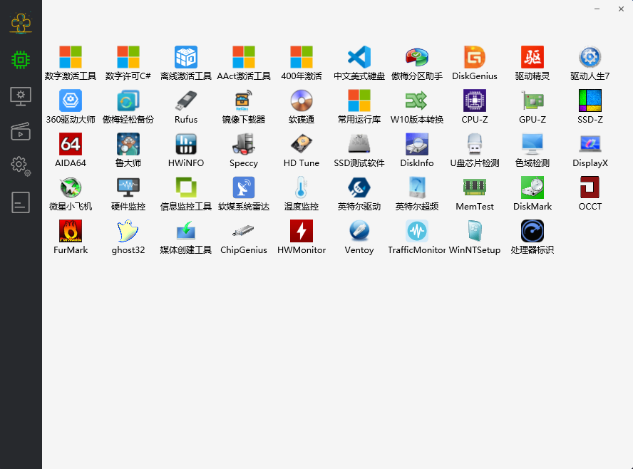633x469 pixels.
Task: Launch DiskMark
Action: point(532,194)
